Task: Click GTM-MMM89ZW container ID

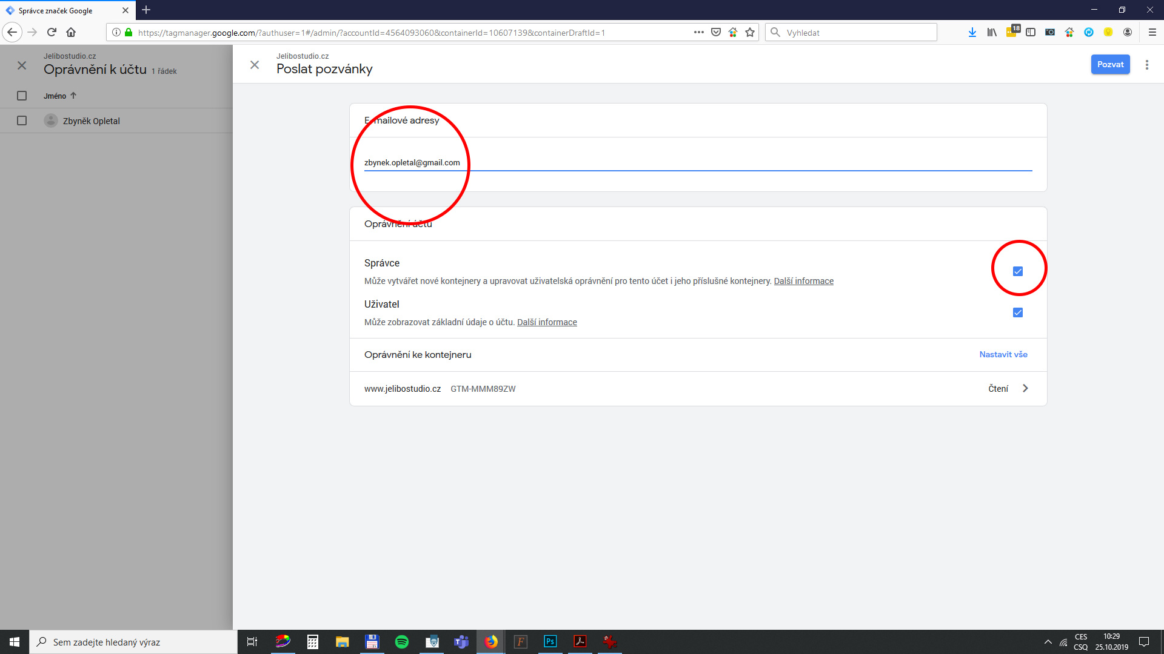Action: [x=483, y=389]
